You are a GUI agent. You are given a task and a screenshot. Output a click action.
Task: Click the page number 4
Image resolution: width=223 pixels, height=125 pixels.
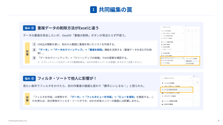tap(218, 121)
